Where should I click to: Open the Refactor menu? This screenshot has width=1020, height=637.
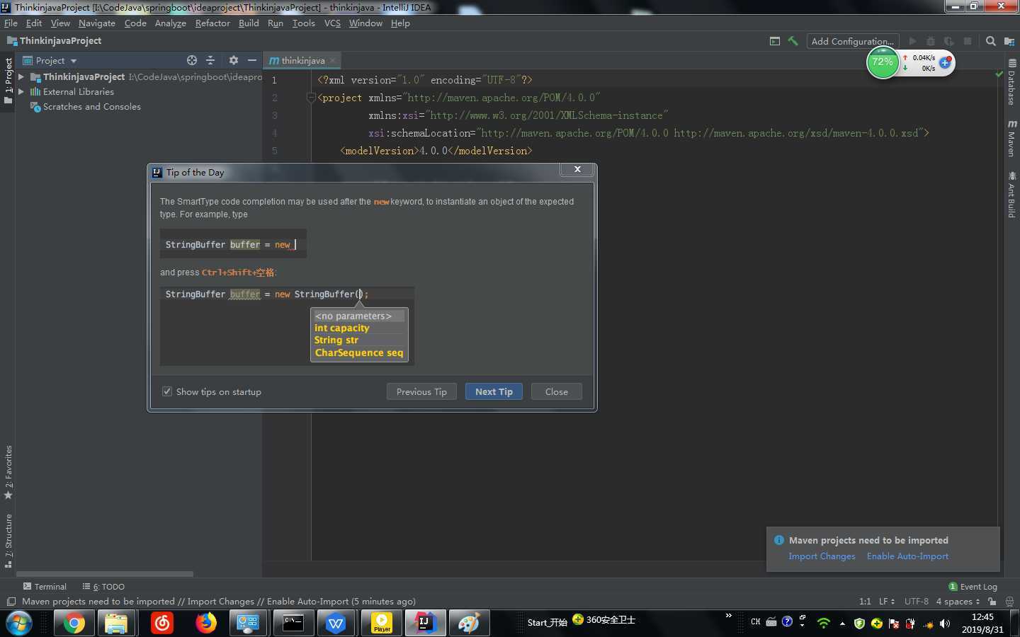pos(212,23)
